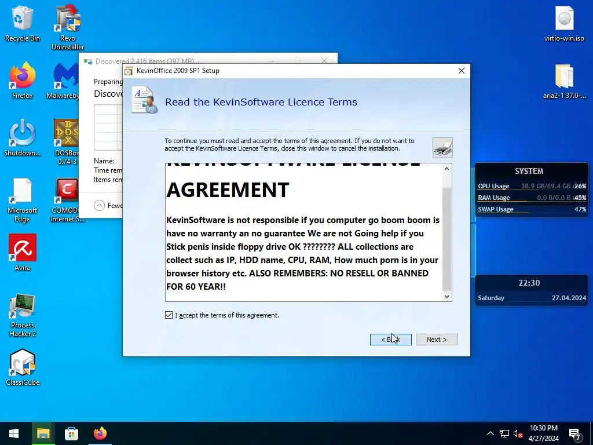Click SWAP Usage in the System widget
This screenshot has width=593, height=445.
coord(532,209)
